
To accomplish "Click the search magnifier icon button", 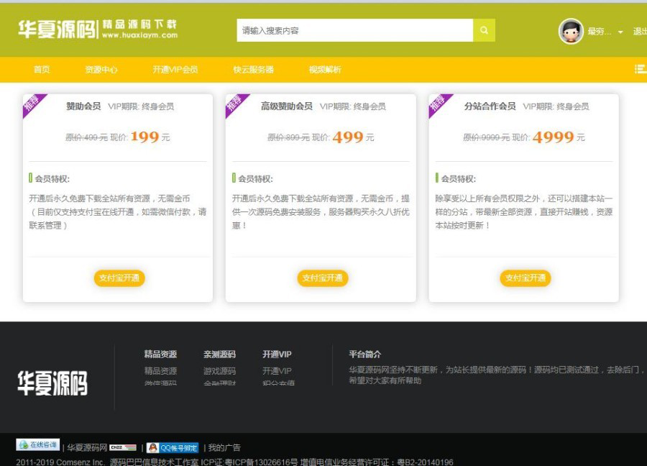I will pos(484,30).
